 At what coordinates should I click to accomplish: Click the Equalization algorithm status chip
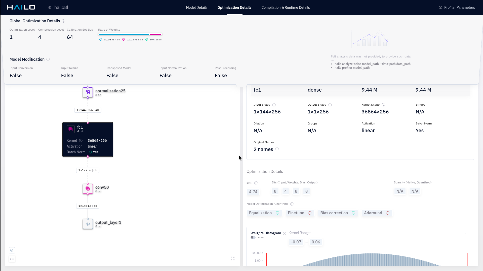264,213
